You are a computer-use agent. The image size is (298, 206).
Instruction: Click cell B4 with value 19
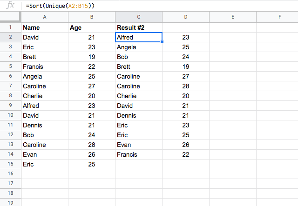click(92, 57)
